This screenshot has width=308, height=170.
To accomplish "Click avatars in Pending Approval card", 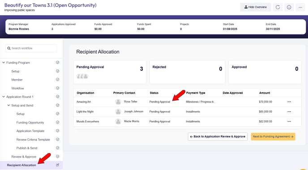I will tap(82, 76).
